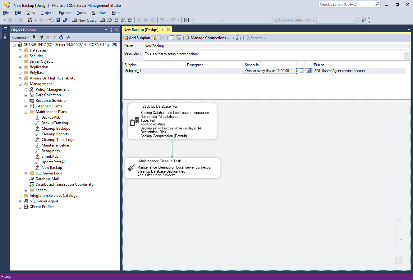Click the single-disk Save icon
413x280 pixels.
(x=58, y=20)
